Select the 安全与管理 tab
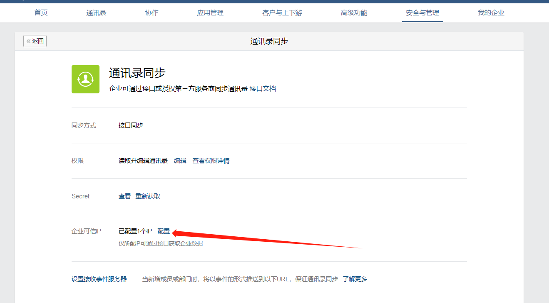This screenshot has width=549, height=303. (x=422, y=13)
